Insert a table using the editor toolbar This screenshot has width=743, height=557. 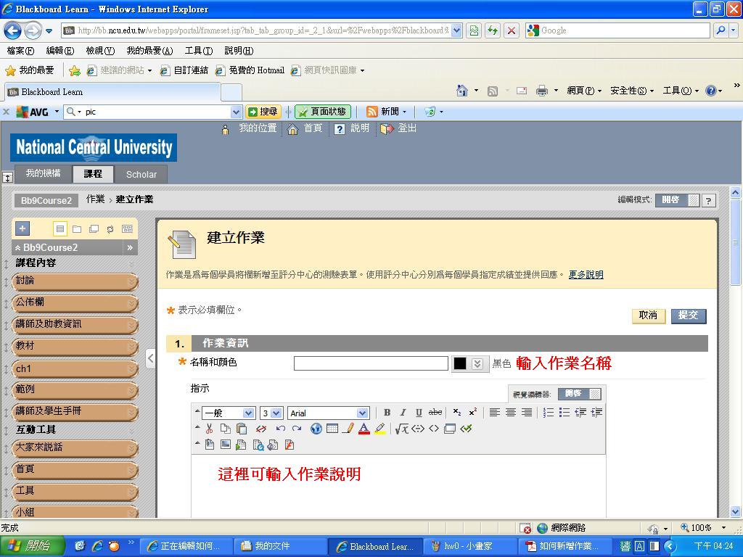[332, 429]
